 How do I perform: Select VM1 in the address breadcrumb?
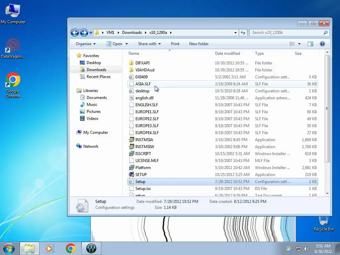[110, 33]
